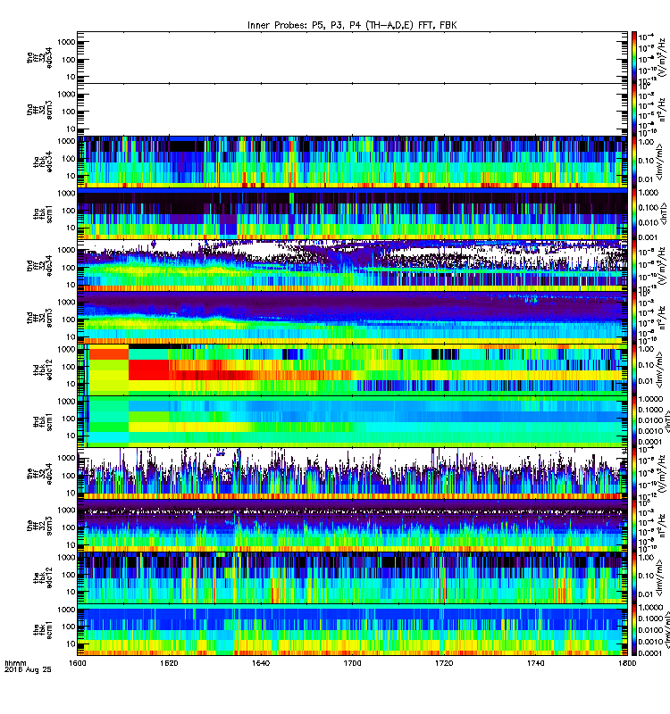This screenshot has width=670, height=714.
Task: Select the empty tha fff 32 edc34 panel
Action: [x=352, y=57]
